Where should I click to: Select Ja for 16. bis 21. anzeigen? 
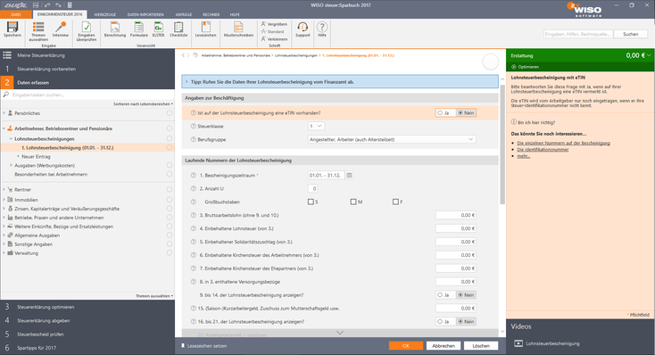(444, 322)
